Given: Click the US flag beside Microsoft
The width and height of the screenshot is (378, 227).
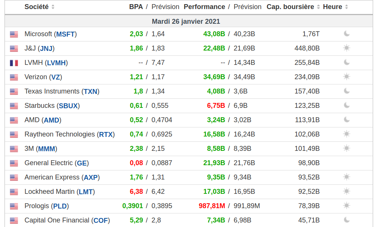Looking at the screenshot, I should coord(14,34).
